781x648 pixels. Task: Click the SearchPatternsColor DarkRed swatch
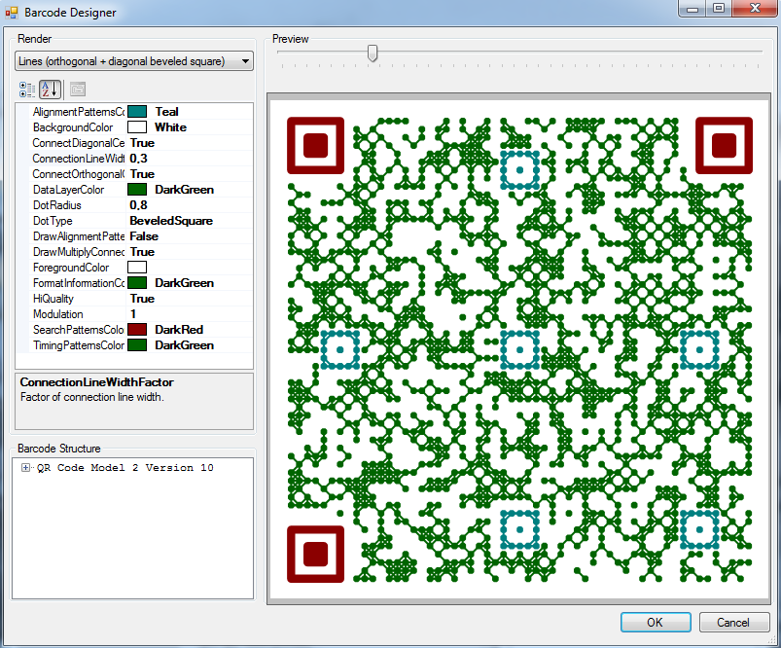click(137, 330)
